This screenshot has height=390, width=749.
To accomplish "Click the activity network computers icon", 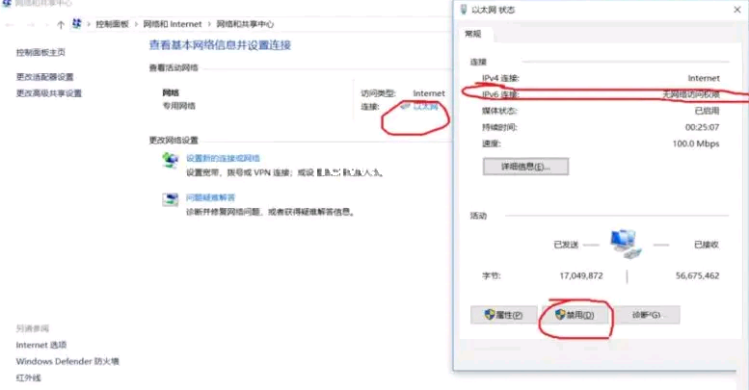I will point(627,243).
